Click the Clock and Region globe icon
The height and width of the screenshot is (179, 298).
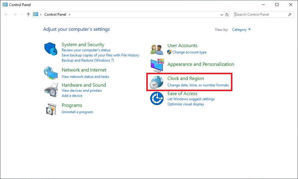tap(157, 82)
